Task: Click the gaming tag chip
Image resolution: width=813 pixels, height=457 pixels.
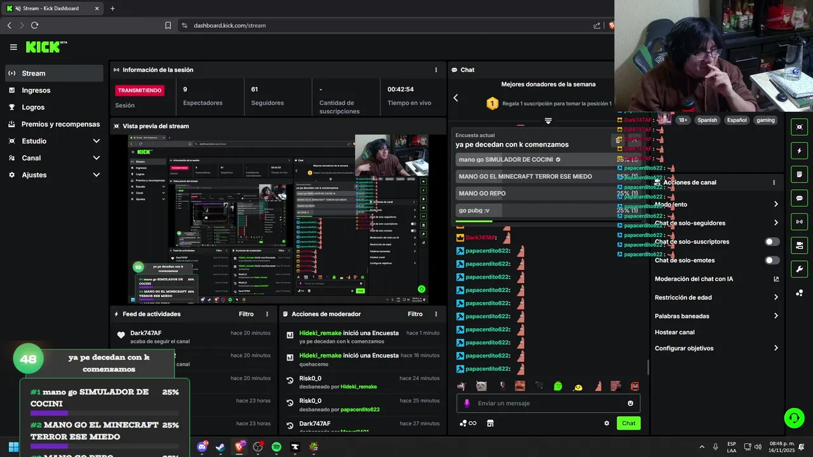Action: pyautogui.click(x=765, y=120)
